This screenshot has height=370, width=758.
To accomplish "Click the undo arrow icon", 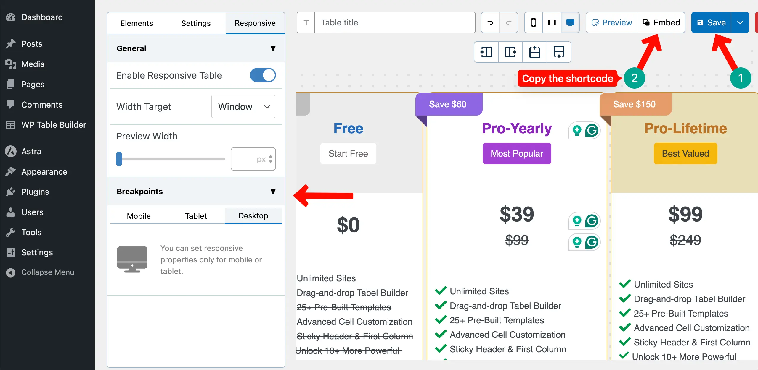I will click(x=490, y=22).
